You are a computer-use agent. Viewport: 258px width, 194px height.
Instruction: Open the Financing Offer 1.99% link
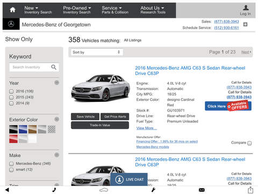pos(167,144)
